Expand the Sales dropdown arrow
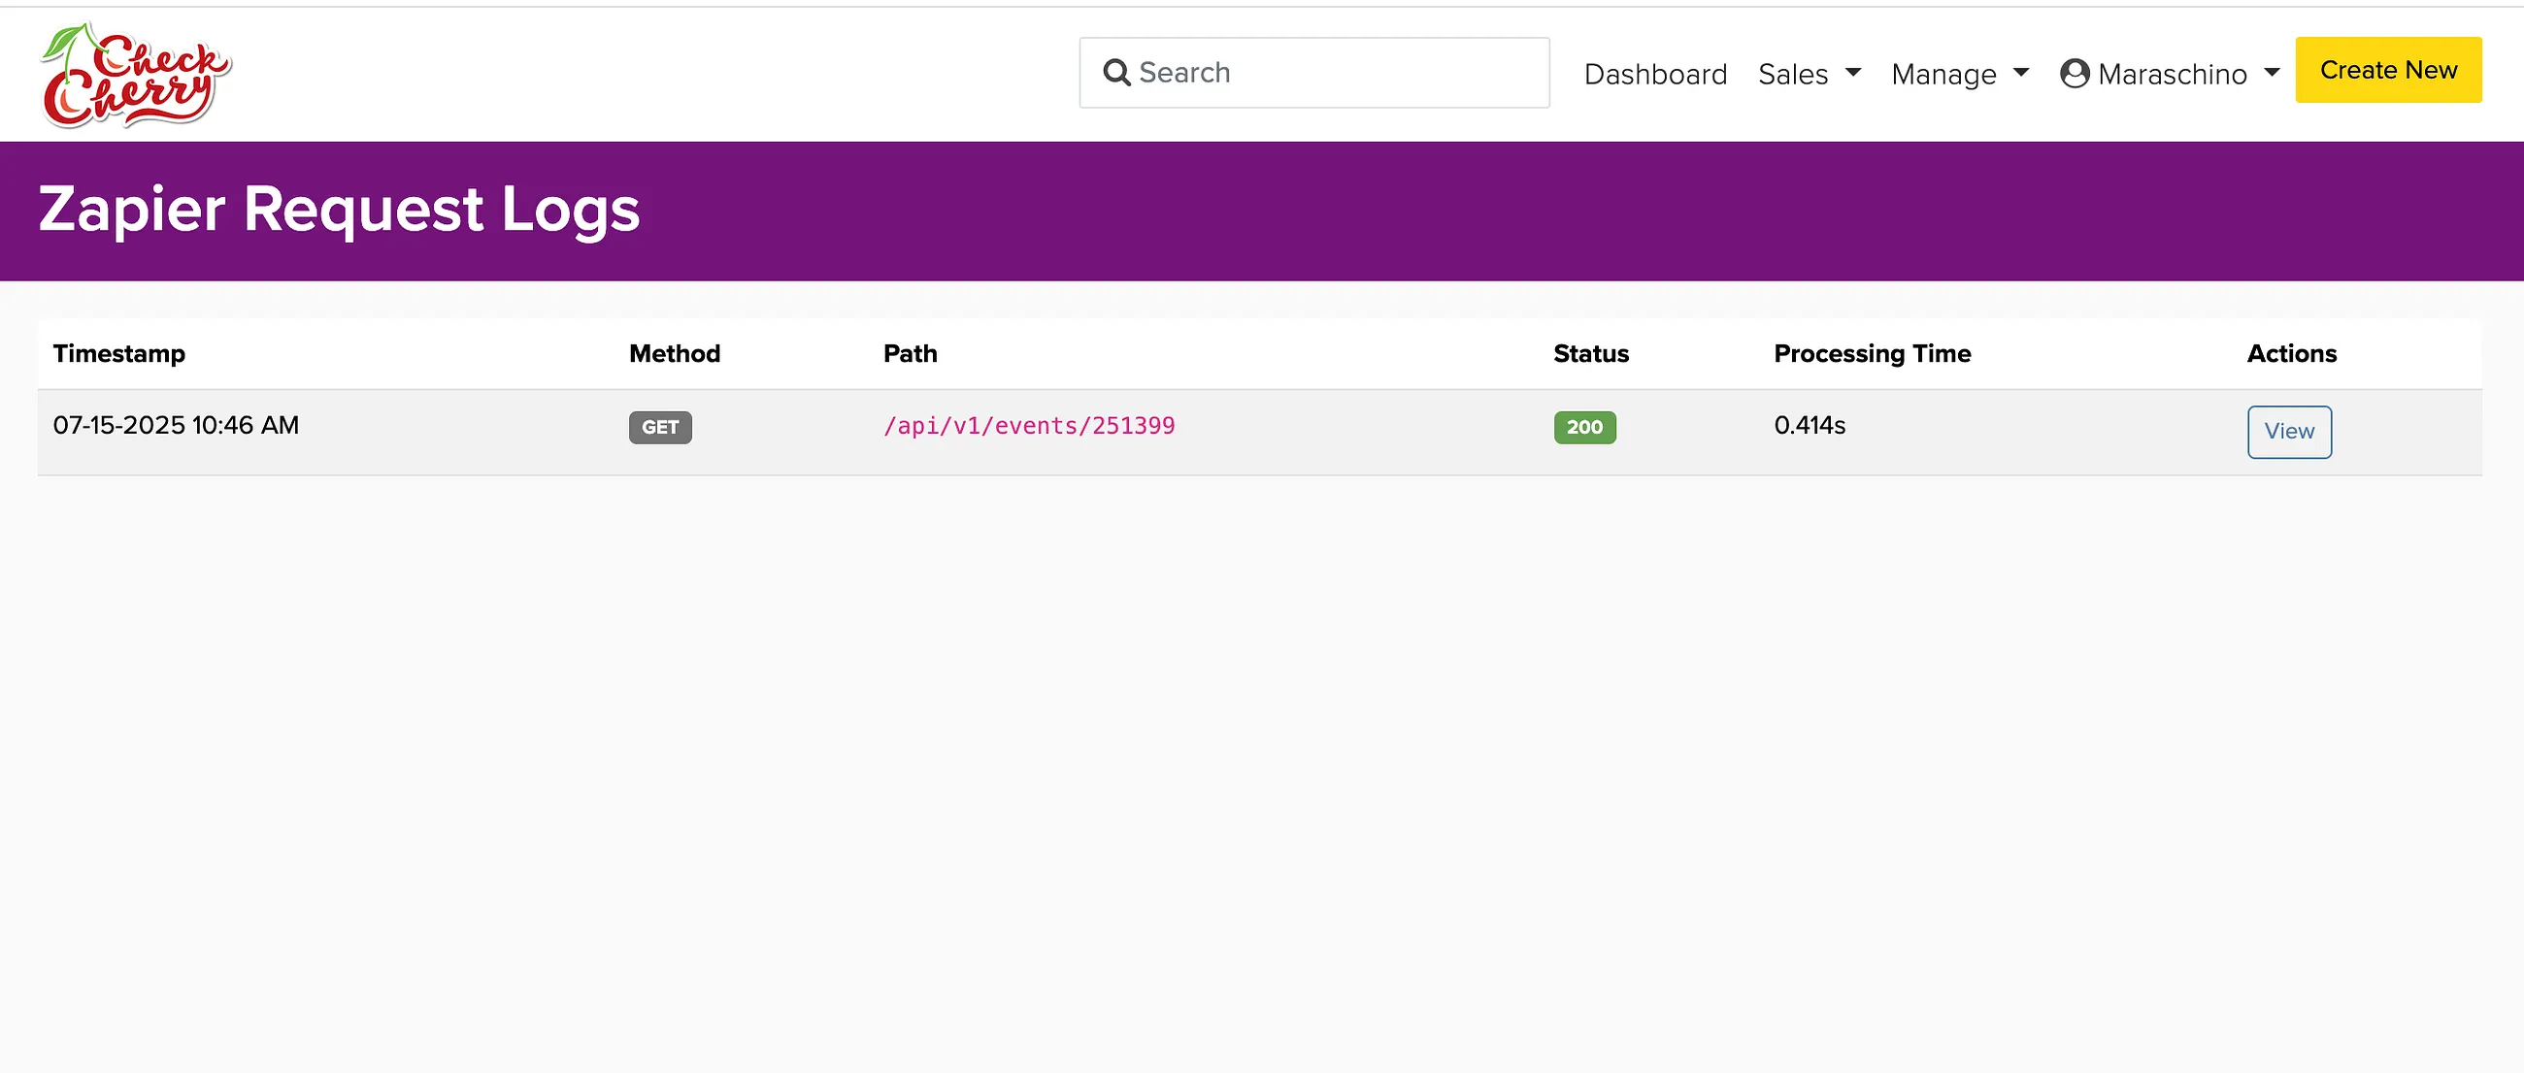This screenshot has width=2524, height=1073. (1852, 73)
